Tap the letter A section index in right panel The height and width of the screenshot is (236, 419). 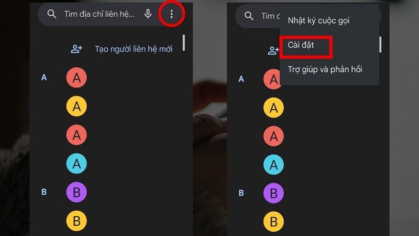pyautogui.click(x=241, y=79)
